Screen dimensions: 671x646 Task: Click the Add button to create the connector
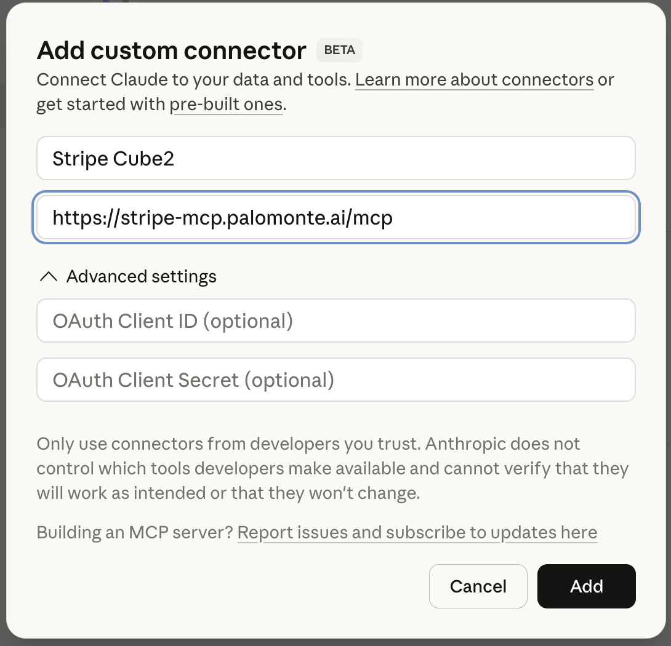(585, 586)
